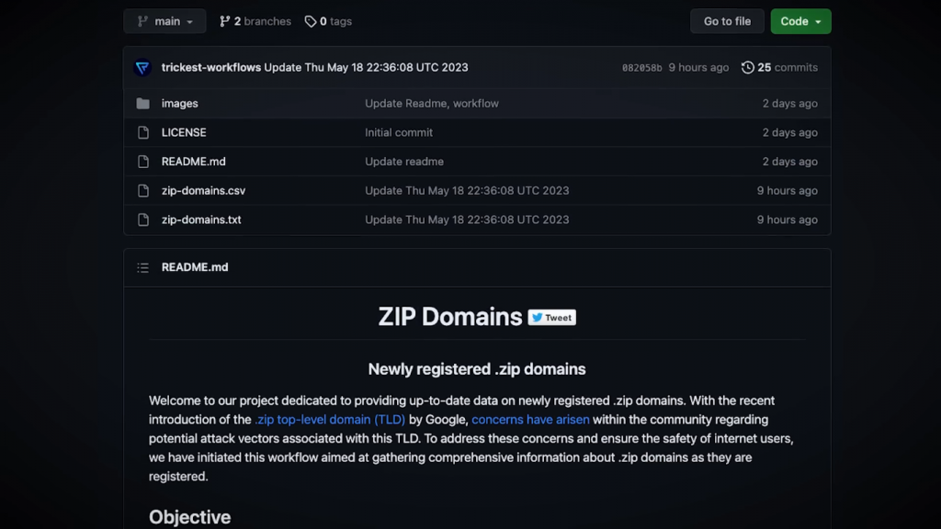Viewport: 941px width, 529px height.
Task: Open the Initial commit message link
Action: 399,132
